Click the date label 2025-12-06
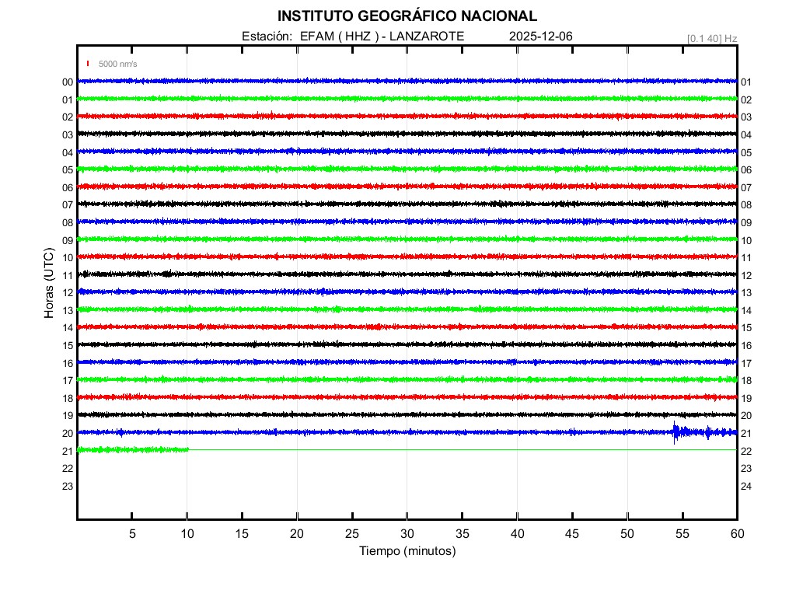This screenshot has height=597, width=796. [x=541, y=36]
